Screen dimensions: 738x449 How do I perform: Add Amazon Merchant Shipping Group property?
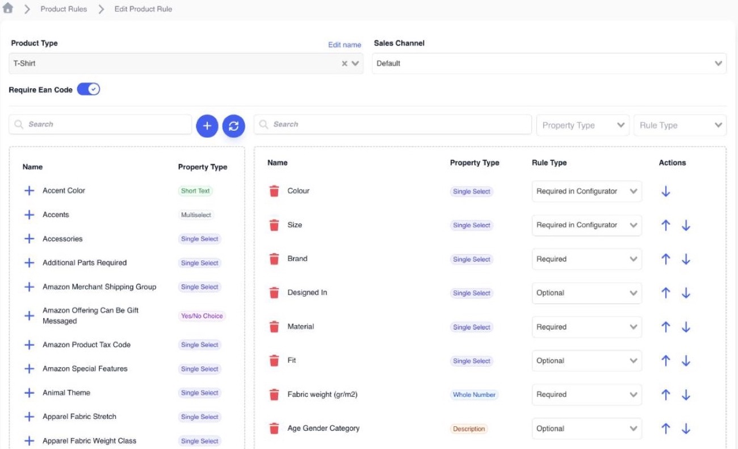click(x=29, y=287)
